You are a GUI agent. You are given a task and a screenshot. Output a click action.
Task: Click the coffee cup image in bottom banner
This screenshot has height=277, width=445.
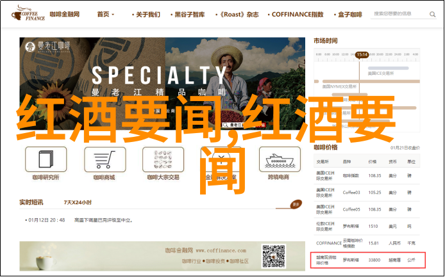pos(46,262)
